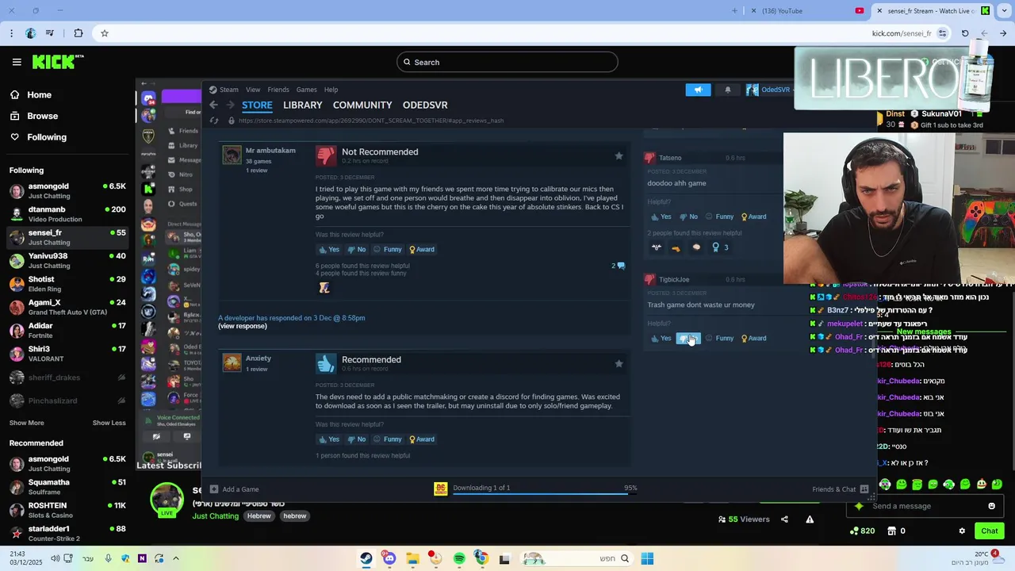
Task: Click share stream icon
Action: click(x=784, y=519)
